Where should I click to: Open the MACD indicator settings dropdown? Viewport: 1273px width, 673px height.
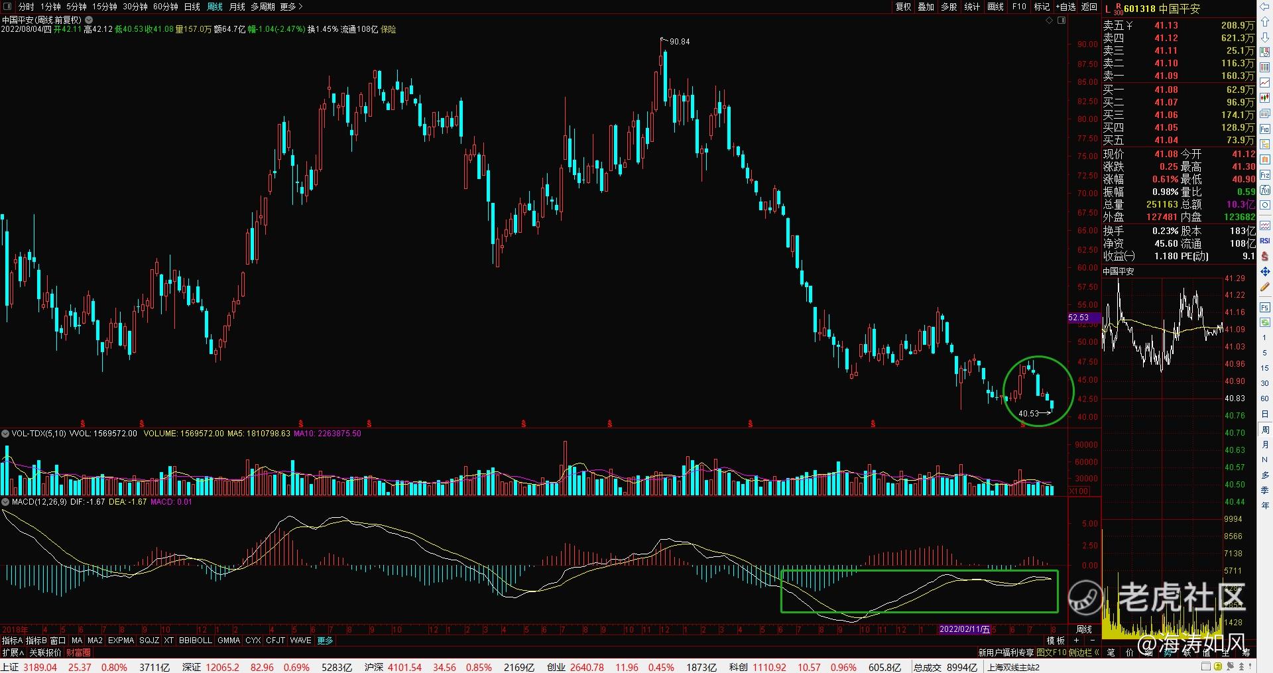tap(5, 502)
